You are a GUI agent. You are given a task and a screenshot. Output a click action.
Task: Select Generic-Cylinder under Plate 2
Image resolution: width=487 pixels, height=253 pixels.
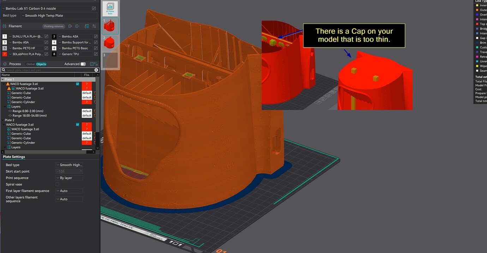23,143
